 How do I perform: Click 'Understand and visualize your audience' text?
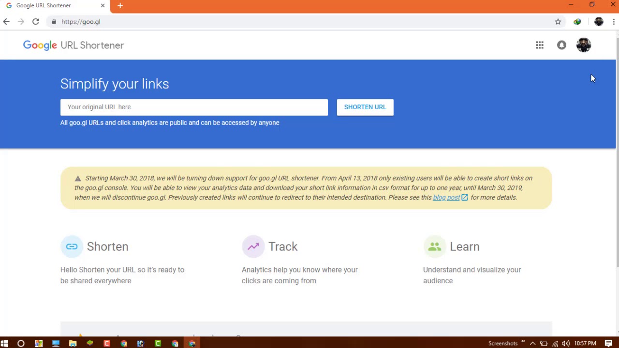472,275
